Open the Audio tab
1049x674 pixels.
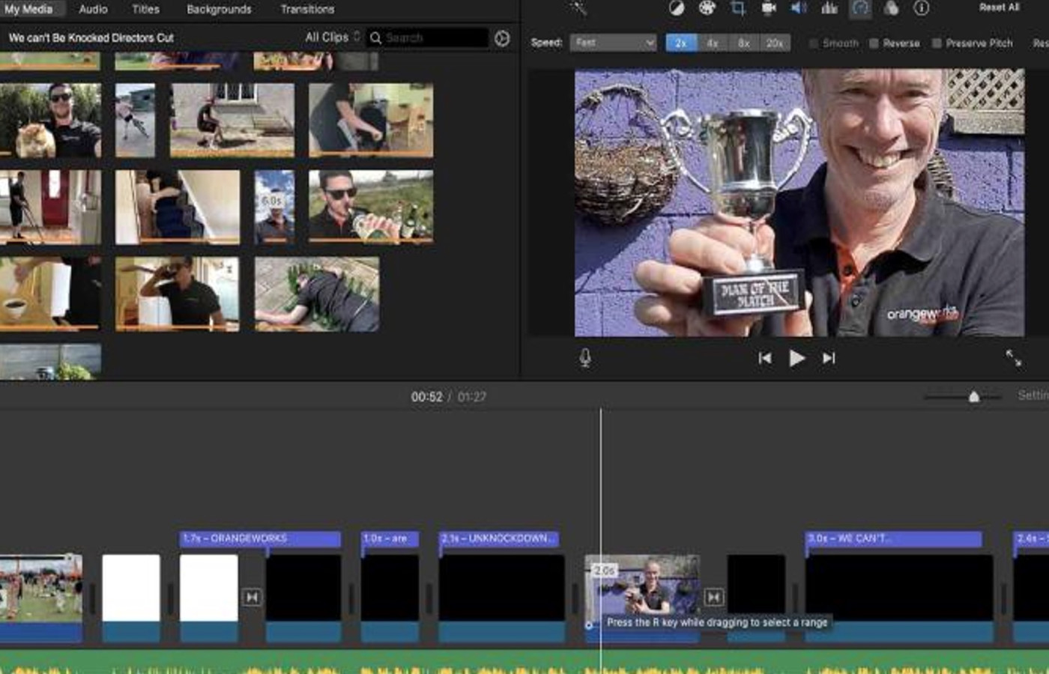tap(93, 9)
